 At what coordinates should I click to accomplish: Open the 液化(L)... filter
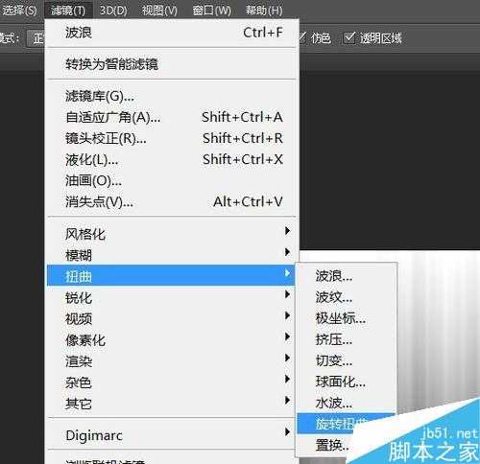(x=171, y=159)
